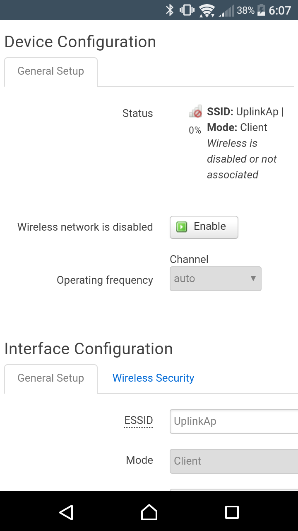Select the General Setup tab under Interface Configuration
Image resolution: width=298 pixels, height=531 pixels.
click(51, 379)
